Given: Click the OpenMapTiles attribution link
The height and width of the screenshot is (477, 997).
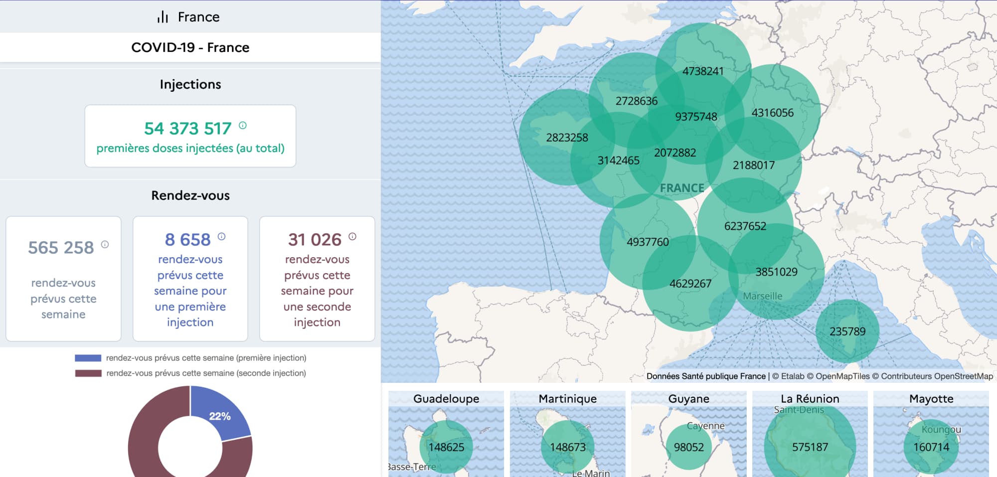Looking at the screenshot, I should click(842, 376).
